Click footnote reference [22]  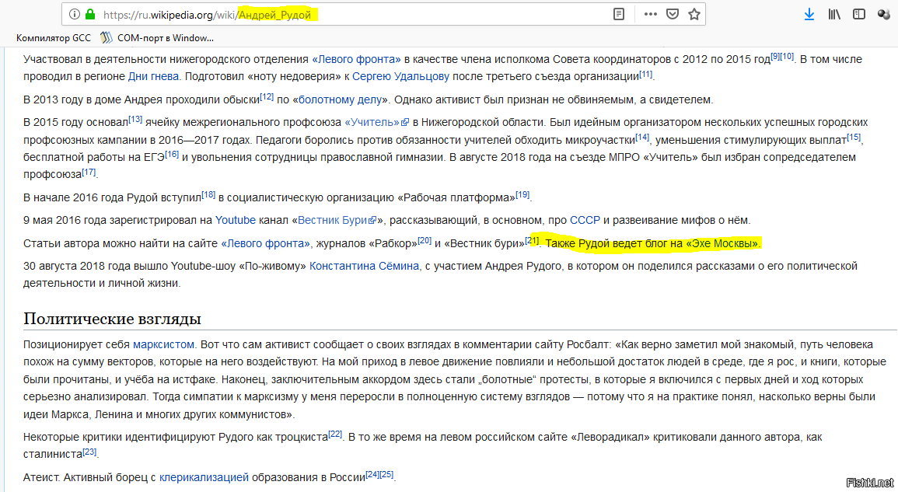[x=335, y=434]
